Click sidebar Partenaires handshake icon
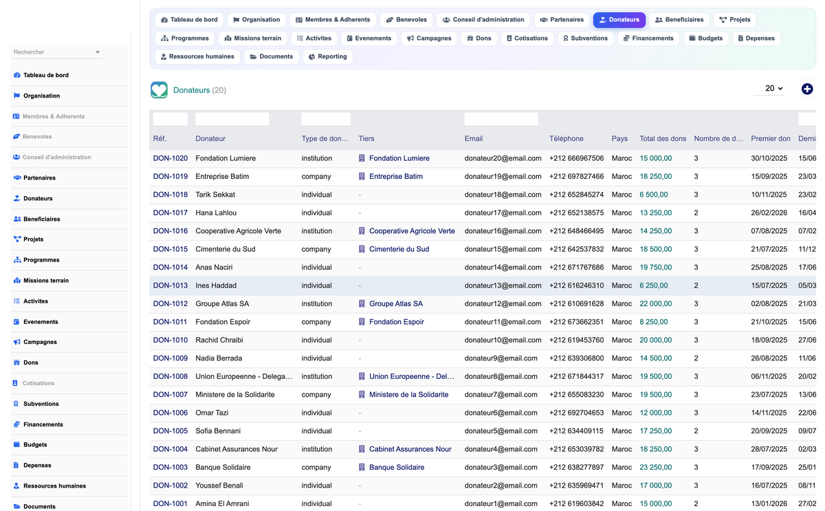Image resolution: width=825 pixels, height=511 pixels. [16, 178]
